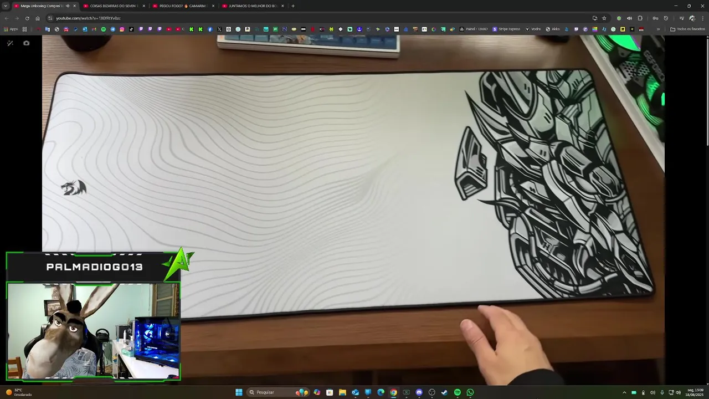Open Google Chrome from the taskbar
This screenshot has height=399, width=709.
(393, 392)
